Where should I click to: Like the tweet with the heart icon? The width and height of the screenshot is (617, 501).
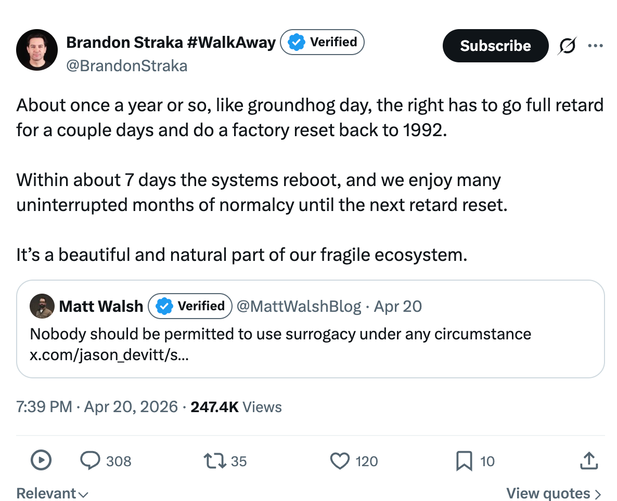click(339, 460)
